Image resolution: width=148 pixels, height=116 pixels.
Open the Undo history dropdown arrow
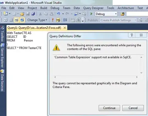tap(63, 14)
